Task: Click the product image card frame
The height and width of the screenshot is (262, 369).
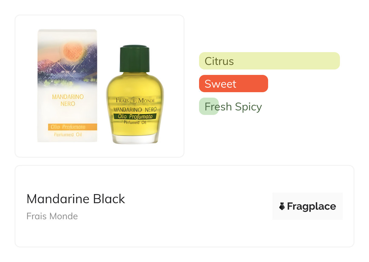Action: (x=100, y=86)
